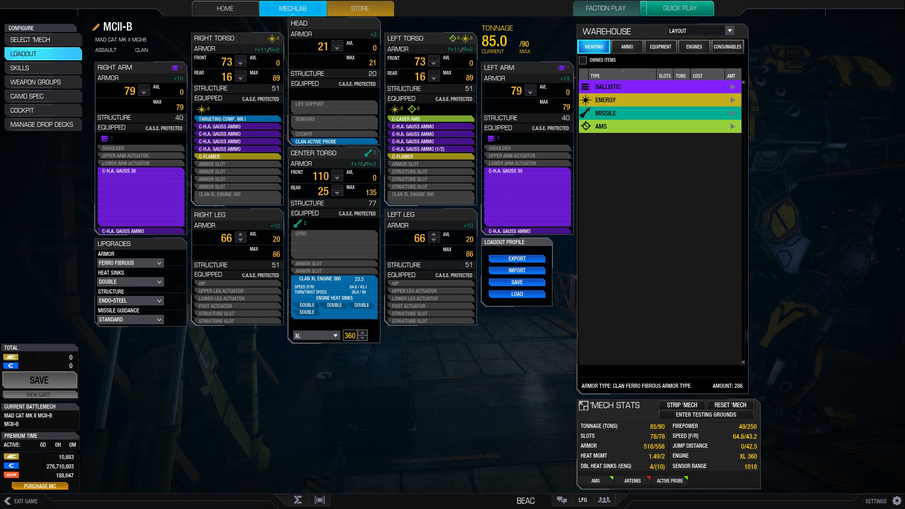Image resolution: width=905 pixels, height=509 pixels.
Task: Open the Missile Guidance Standard dropdown
Action: point(131,320)
